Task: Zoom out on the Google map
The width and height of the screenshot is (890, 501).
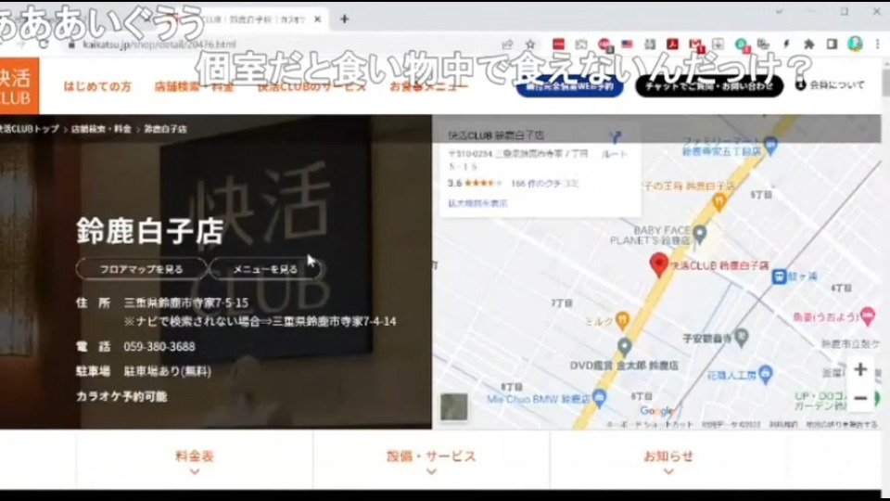Action: (860, 398)
